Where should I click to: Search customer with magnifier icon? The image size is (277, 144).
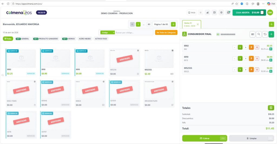click(x=259, y=34)
